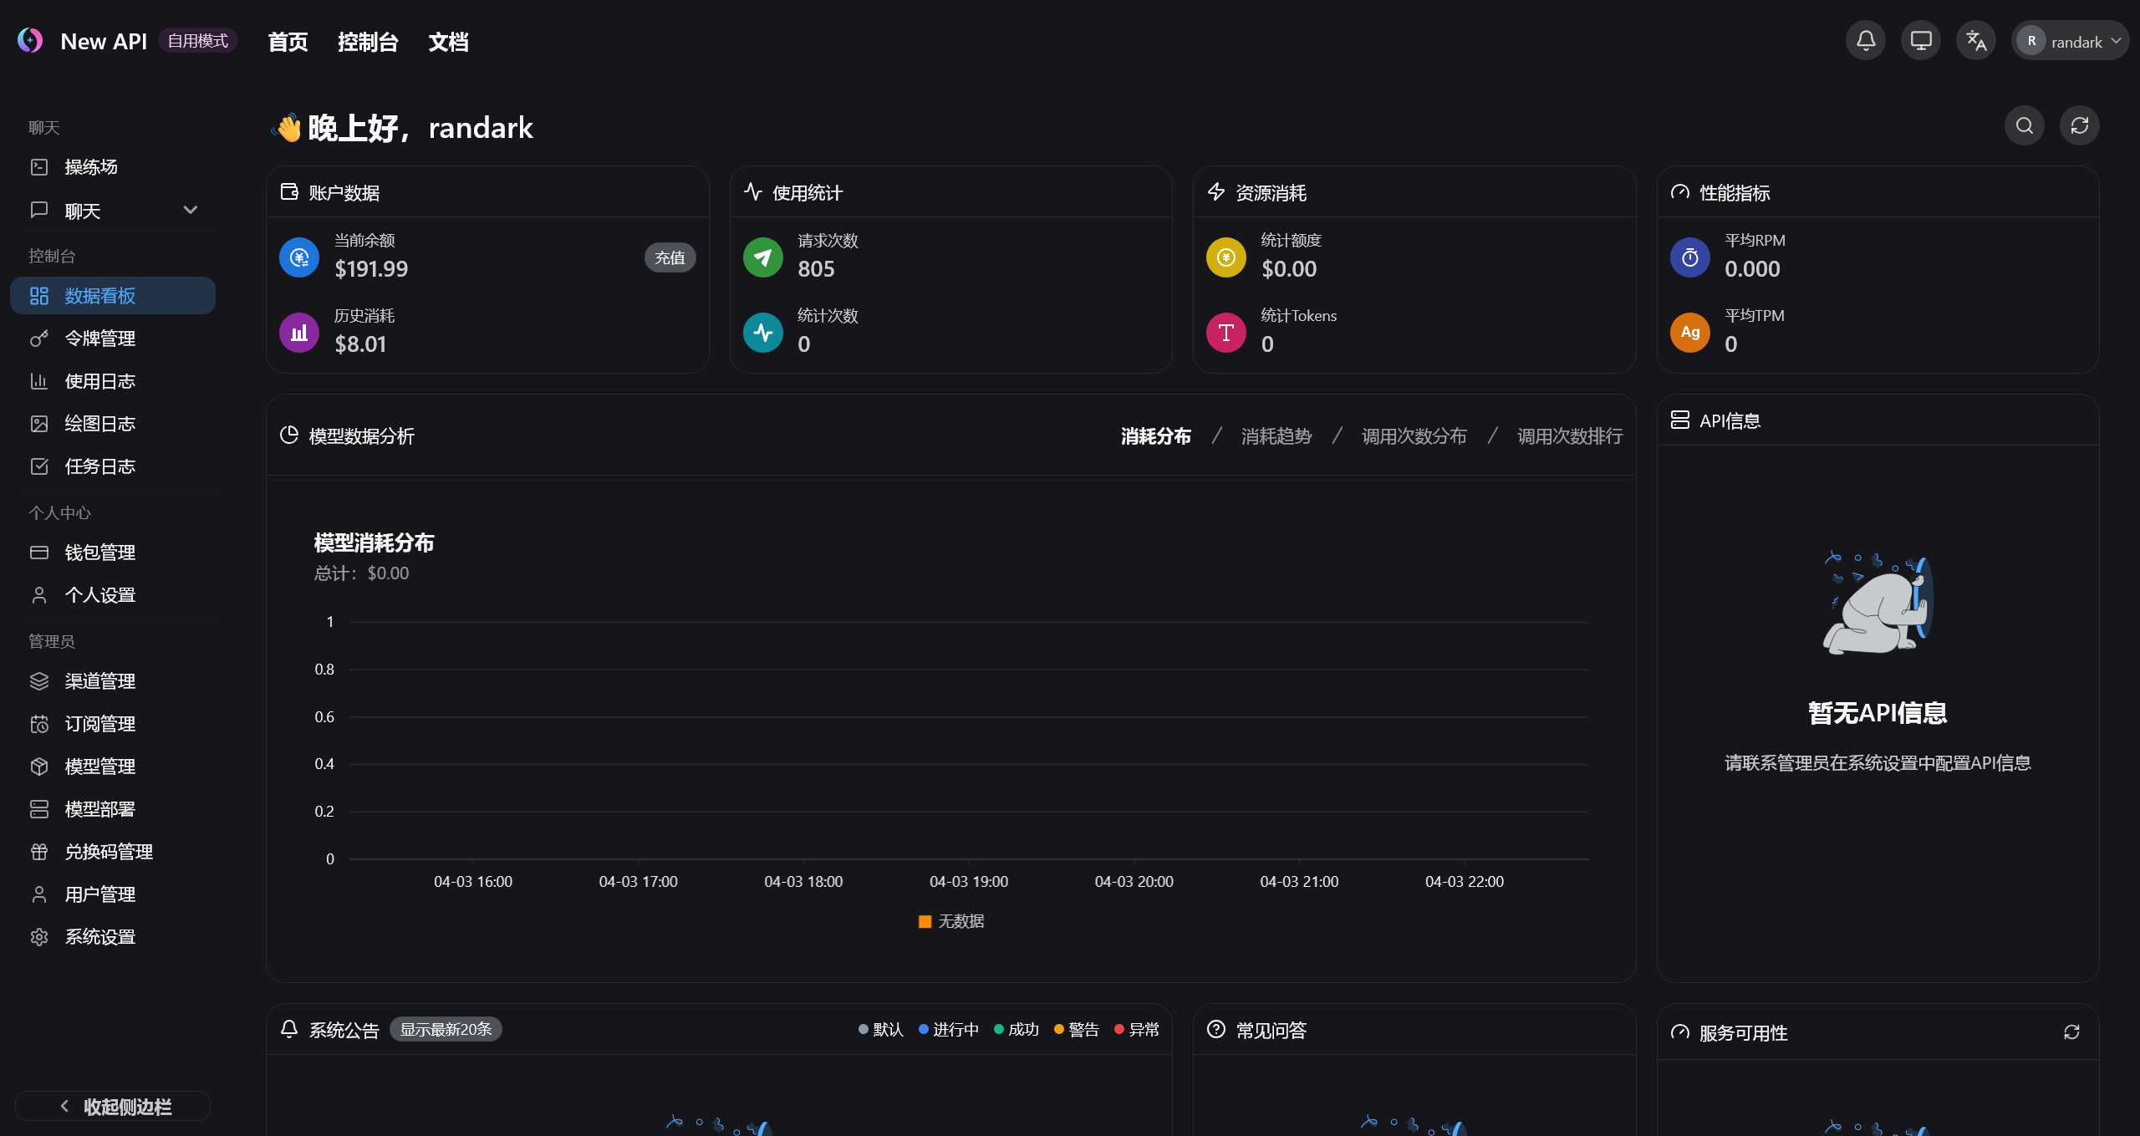Click the 显示最新20条 tag
The image size is (2140, 1136).
click(x=446, y=1029)
